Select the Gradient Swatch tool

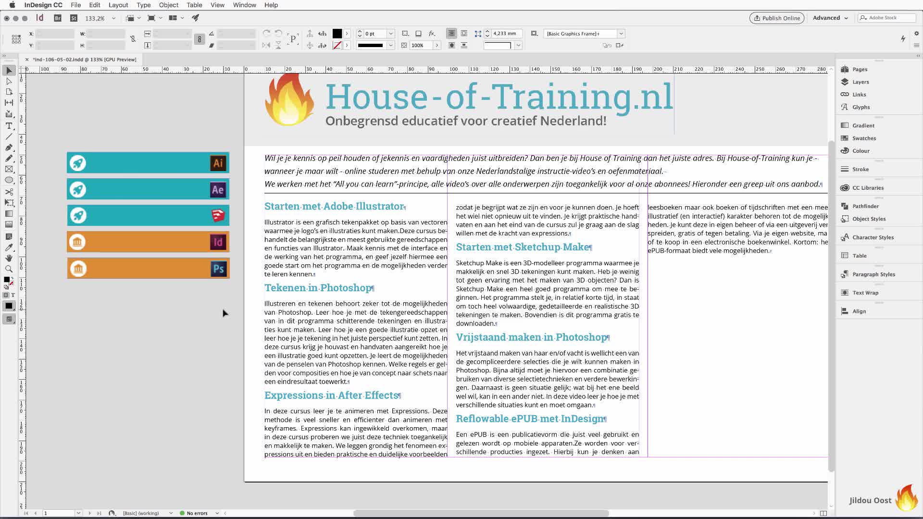[x=9, y=214]
